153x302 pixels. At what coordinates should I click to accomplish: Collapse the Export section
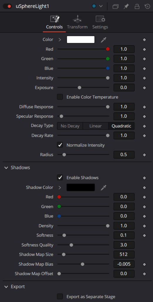tap(6, 287)
